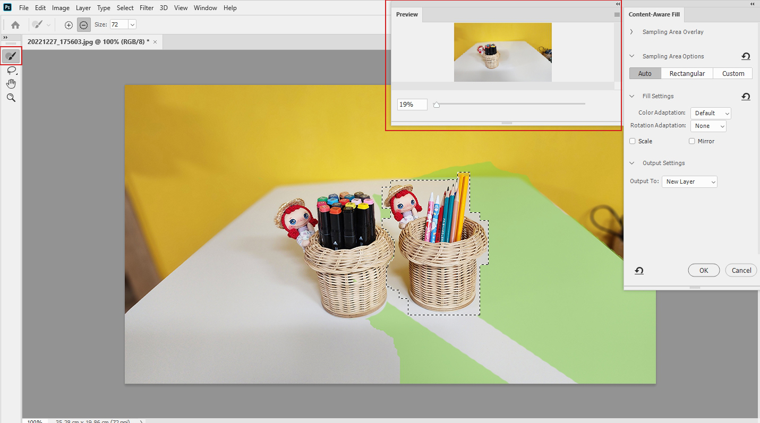This screenshot has height=423, width=760.
Task: Choose Auto sampling area
Action: (645, 73)
